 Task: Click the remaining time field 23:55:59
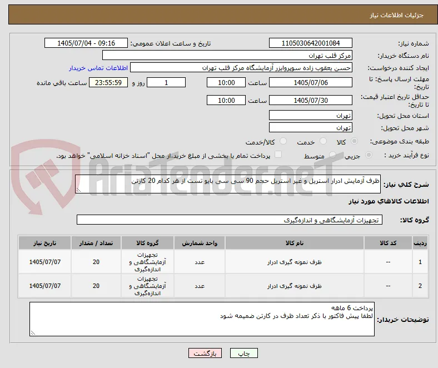(x=108, y=82)
